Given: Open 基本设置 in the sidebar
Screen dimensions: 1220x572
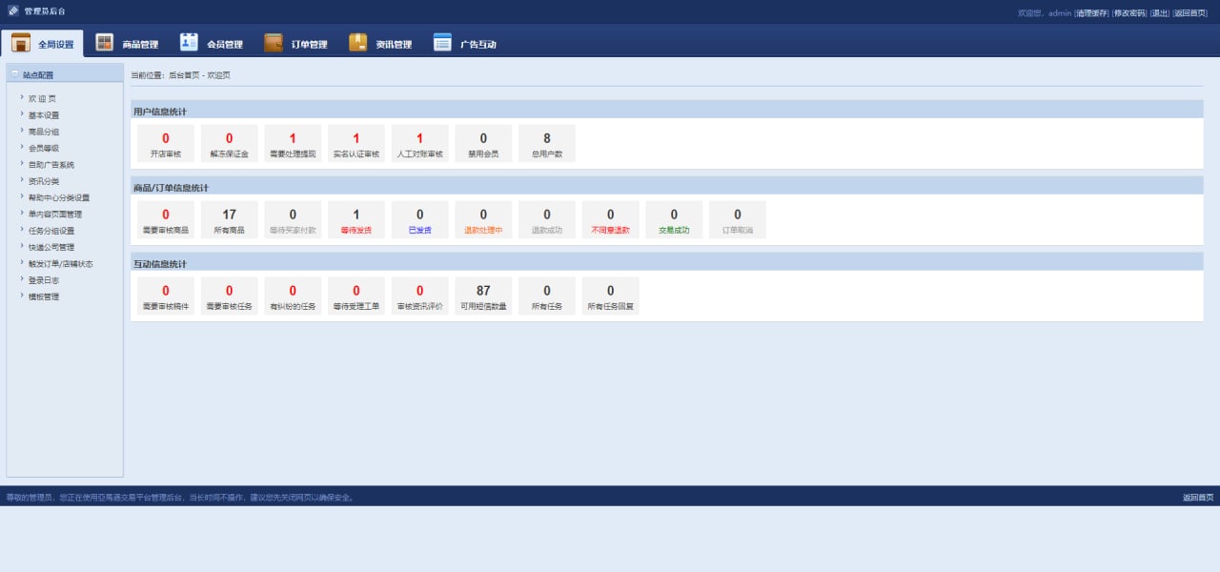Looking at the screenshot, I should pos(44,115).
